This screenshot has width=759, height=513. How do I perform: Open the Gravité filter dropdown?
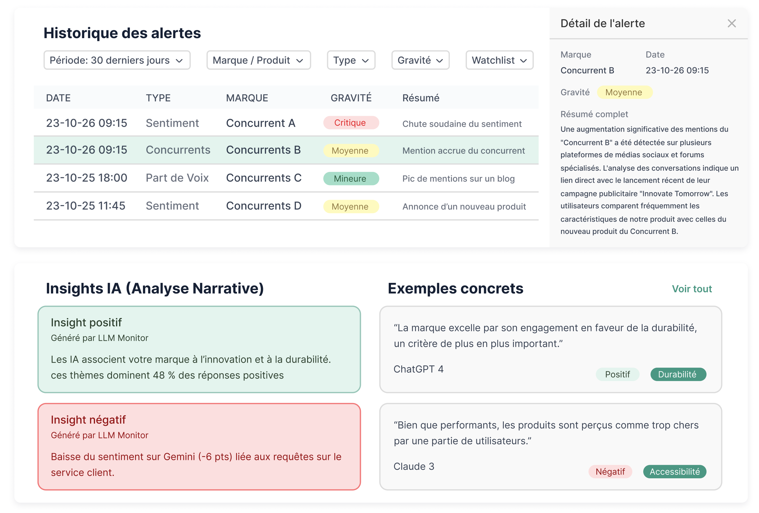(x=420, y=60)
